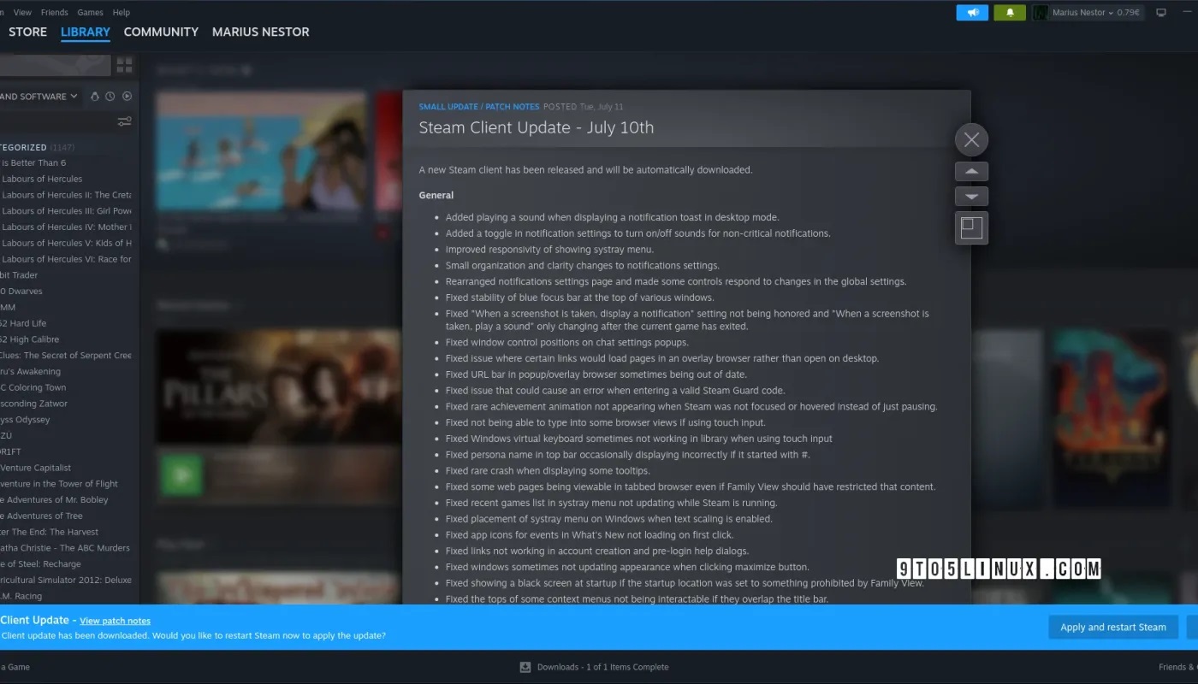1198x684 pixels.
Task: Toggle the Linux penguin games filter
Action: (95, 96)
